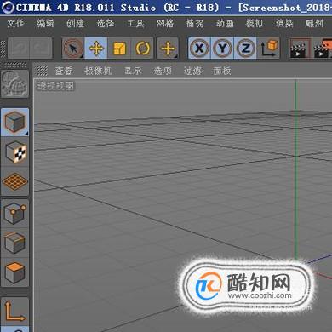
Task: Activate the Move tool
Action: pos(96,49)
